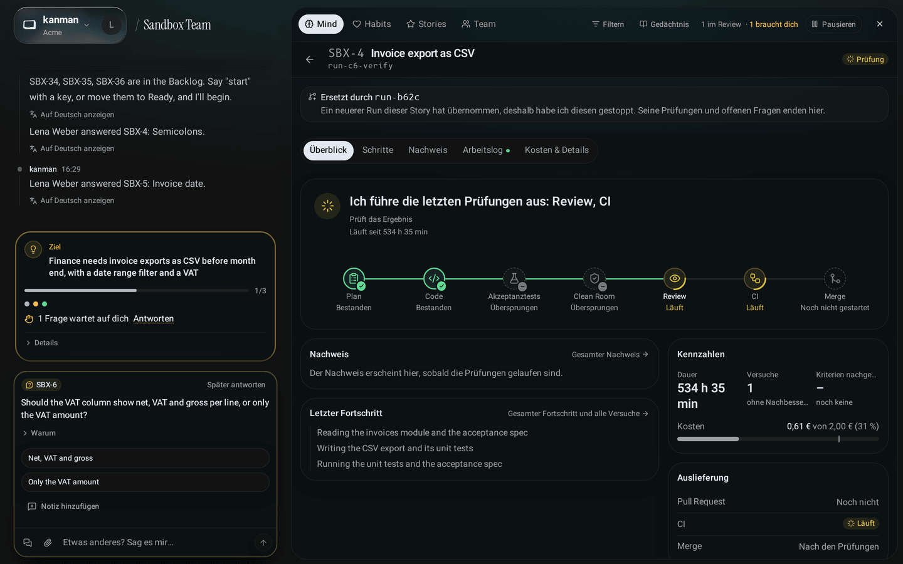Click the Prüfung status badge
Viewport: 903px width, 564px height.
click(x=865, y=60)
